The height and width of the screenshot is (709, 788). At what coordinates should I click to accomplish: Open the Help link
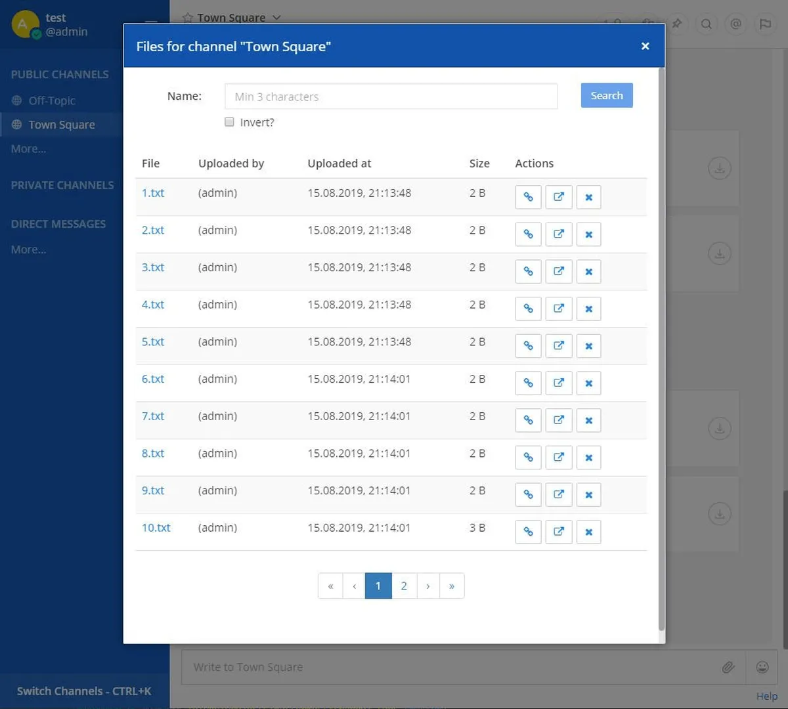pyautogui.click(x=766, y=696)
